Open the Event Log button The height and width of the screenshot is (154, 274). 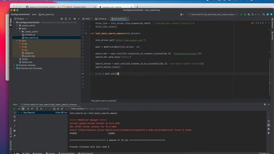click(x=264, y=153)
